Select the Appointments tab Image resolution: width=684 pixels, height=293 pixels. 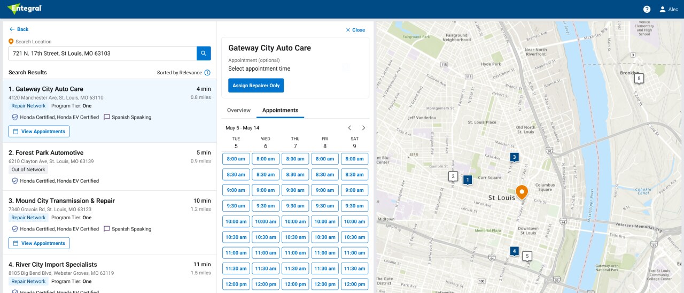point(280,110)
